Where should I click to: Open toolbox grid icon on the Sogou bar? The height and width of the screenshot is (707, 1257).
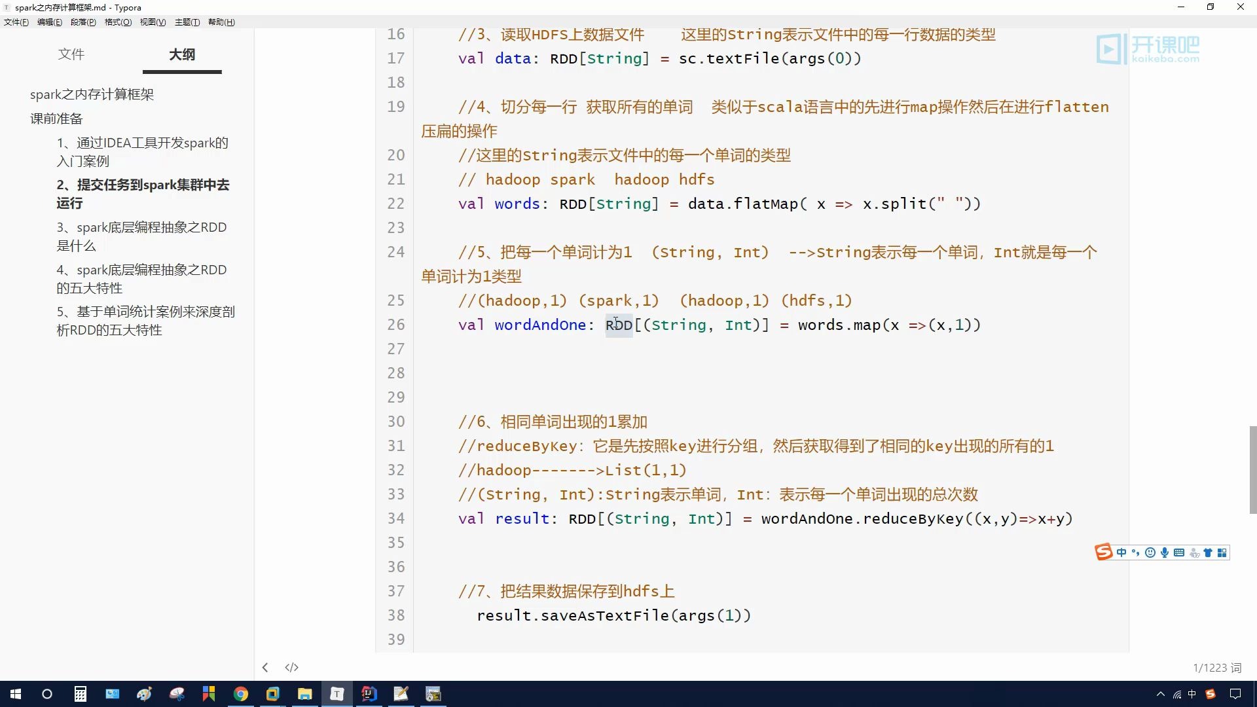(x=1222, y=553)
